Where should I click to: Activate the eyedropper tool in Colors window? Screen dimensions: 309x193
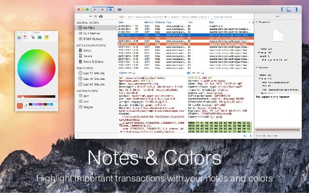pyautogui.click(x=26, y=105)
